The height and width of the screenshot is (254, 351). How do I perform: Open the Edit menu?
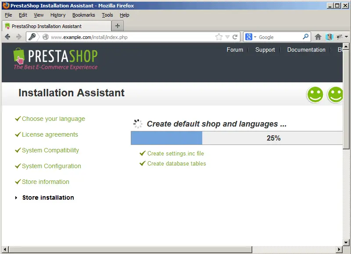23,15
